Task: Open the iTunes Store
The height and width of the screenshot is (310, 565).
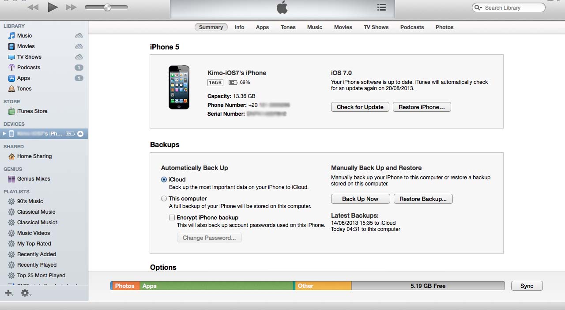Action: 32,111
